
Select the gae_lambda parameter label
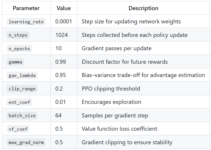coord(22,75)
